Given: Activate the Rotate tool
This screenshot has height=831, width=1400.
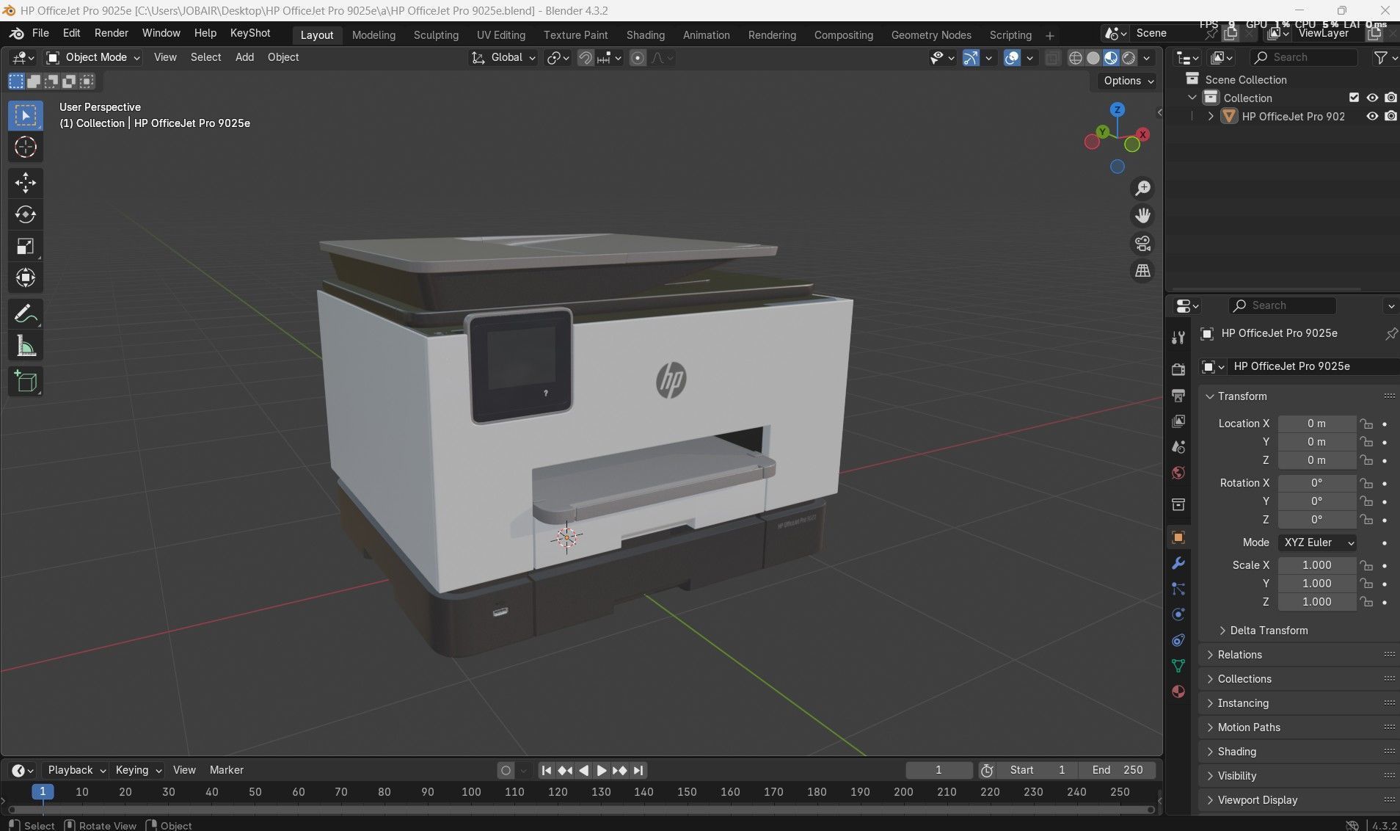Looking at the screenshot, I should click(26, 214).
